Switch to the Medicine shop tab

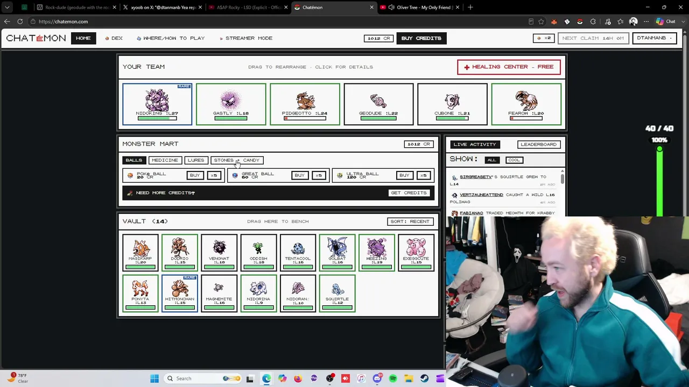pos(165,160)
